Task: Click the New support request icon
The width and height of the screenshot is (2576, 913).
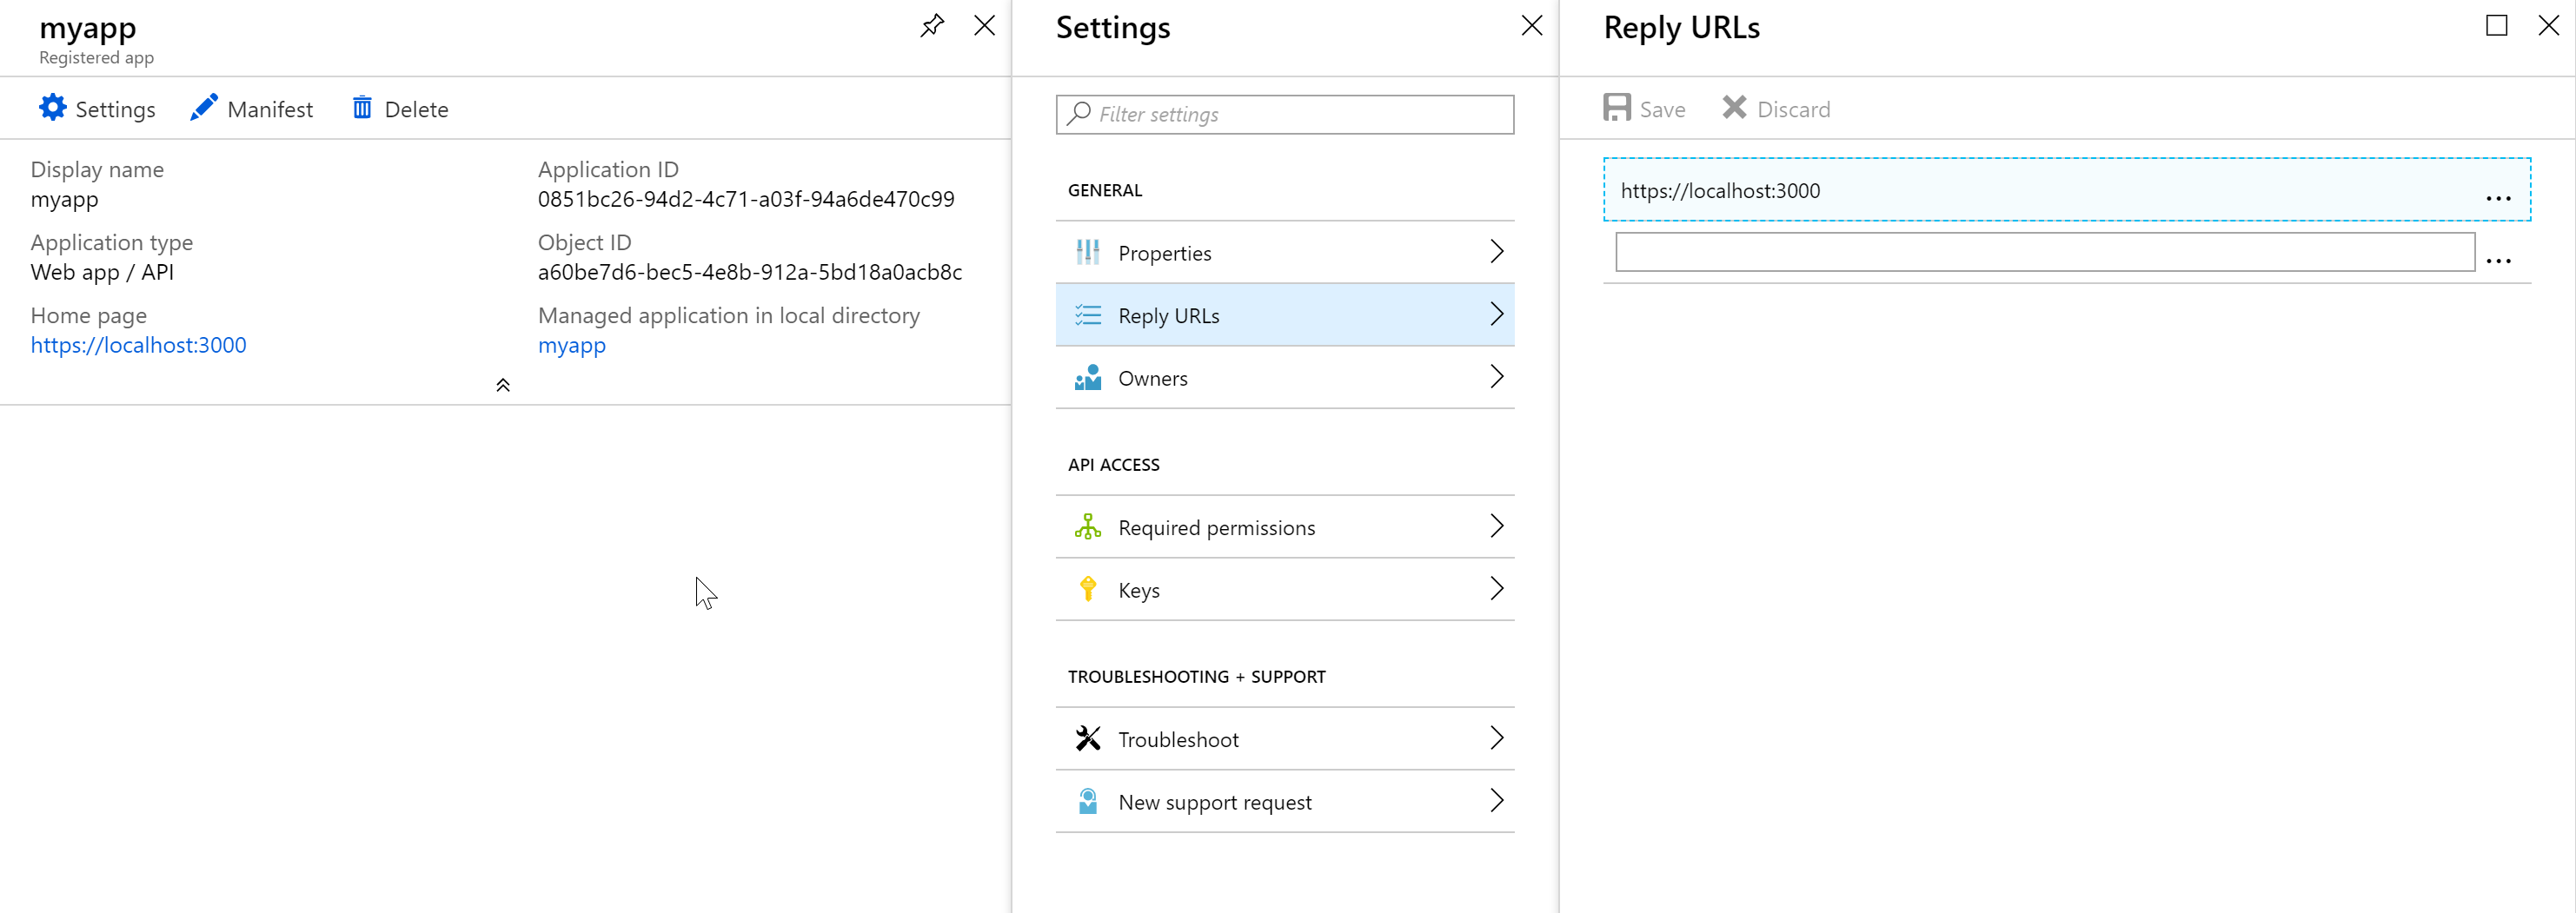Action: click(x=1088, y=801)
